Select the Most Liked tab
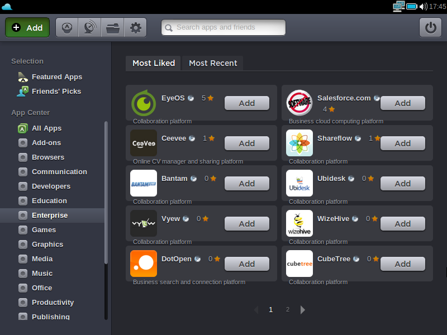This screenshot has width=447, height=335. pyautogui.click(x=154, y=63)
